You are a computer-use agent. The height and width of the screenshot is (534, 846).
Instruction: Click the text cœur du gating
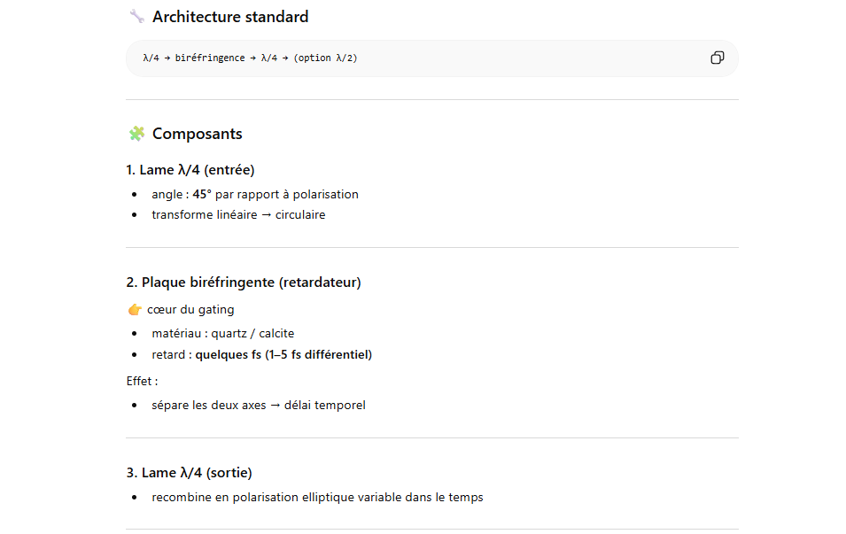[190, 310]
